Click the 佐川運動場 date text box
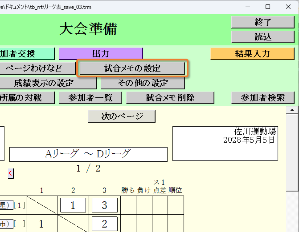Image resolution: width=299 pixels, height=232 pixels. click(x=225, y=144)
